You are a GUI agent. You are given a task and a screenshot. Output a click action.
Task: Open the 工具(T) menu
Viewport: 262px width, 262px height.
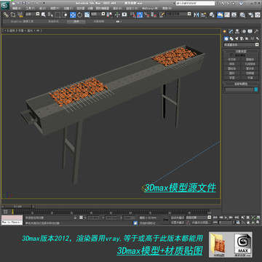(x=31, y=8)
